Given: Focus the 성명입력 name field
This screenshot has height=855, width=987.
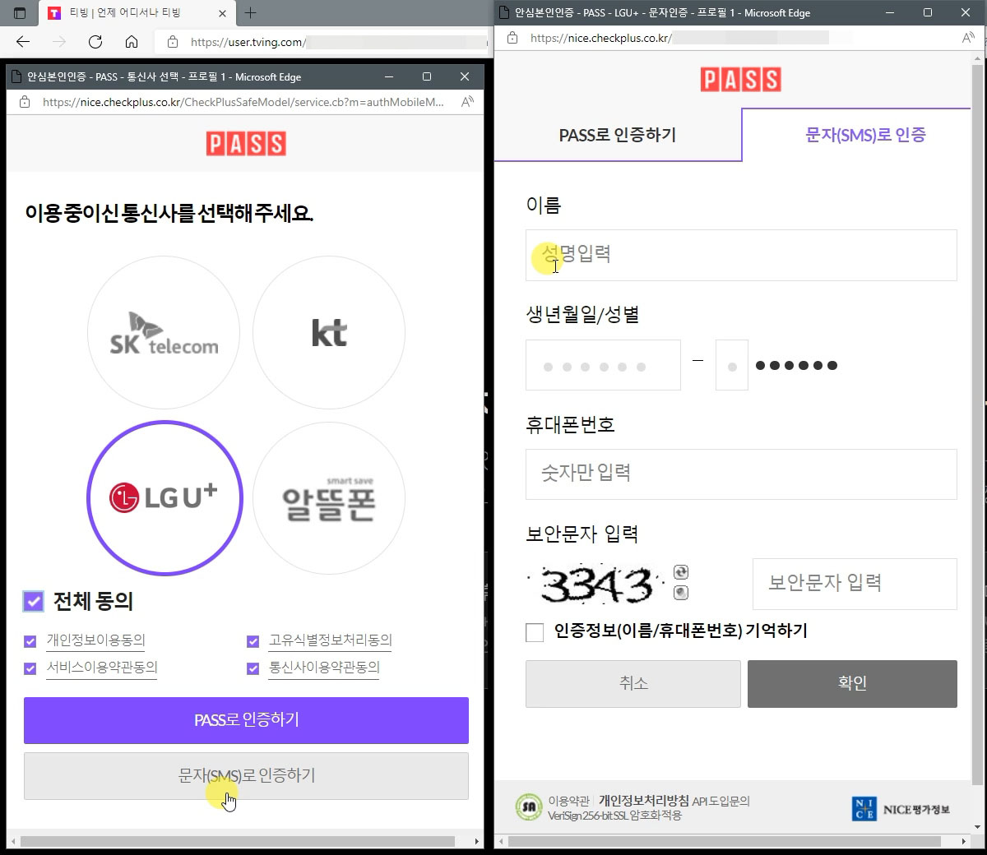Looking at the screenshot, I should click(741, 255).
